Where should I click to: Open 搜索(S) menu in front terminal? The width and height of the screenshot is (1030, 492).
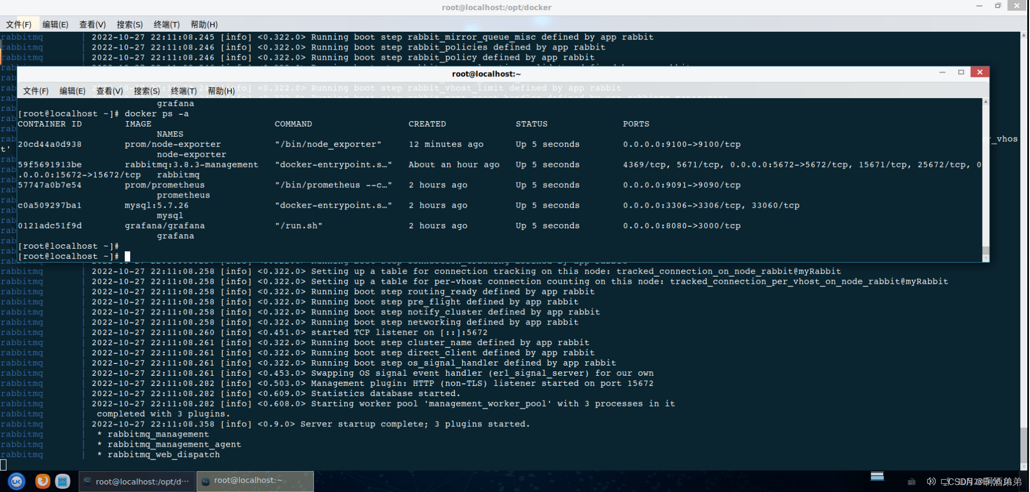point(146,91)
